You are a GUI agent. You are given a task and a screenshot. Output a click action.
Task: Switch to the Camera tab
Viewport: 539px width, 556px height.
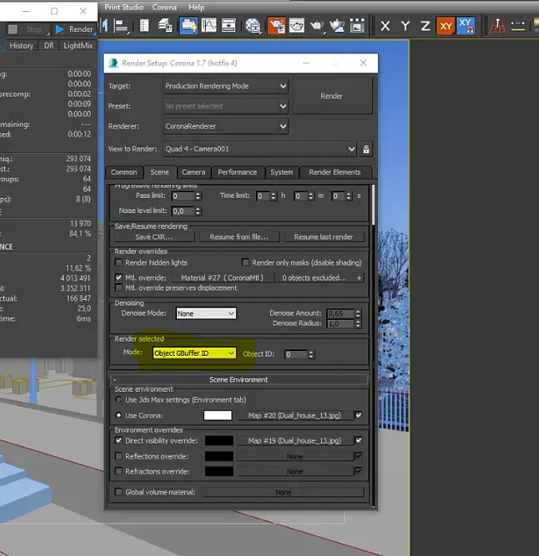pyautogui.click(x=193, y=172)
